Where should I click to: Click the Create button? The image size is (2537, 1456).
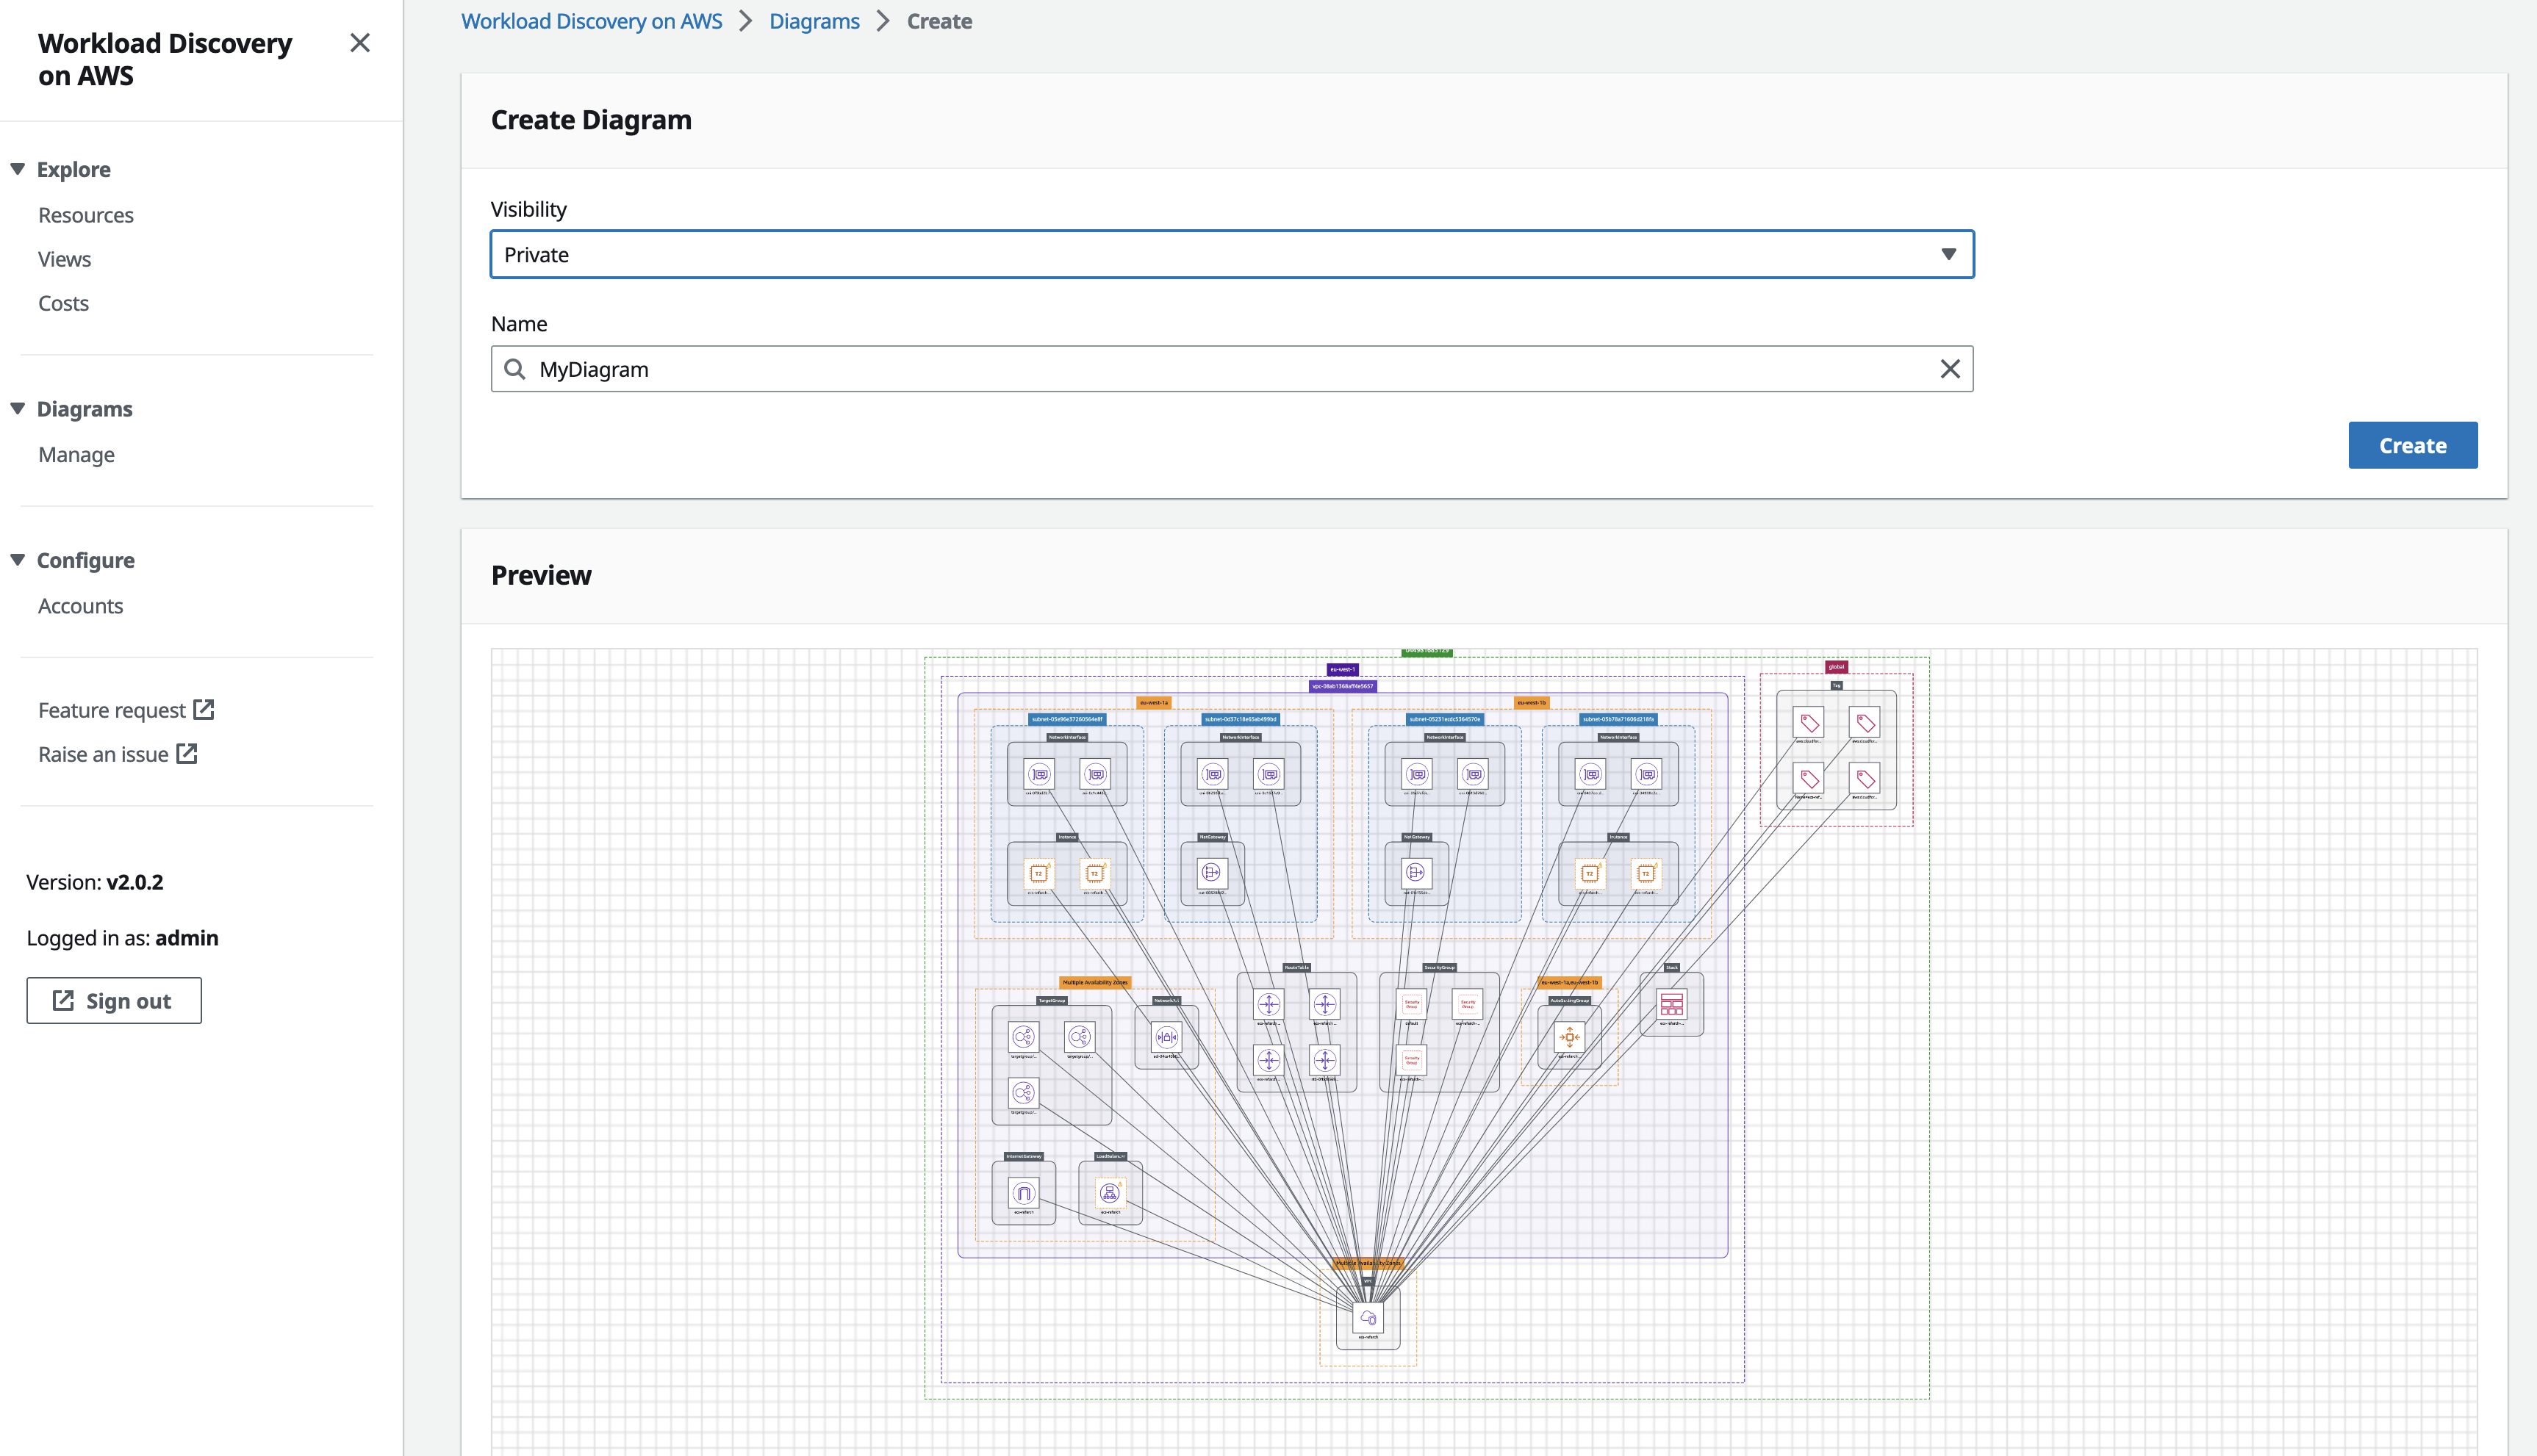click(2412, 445)
